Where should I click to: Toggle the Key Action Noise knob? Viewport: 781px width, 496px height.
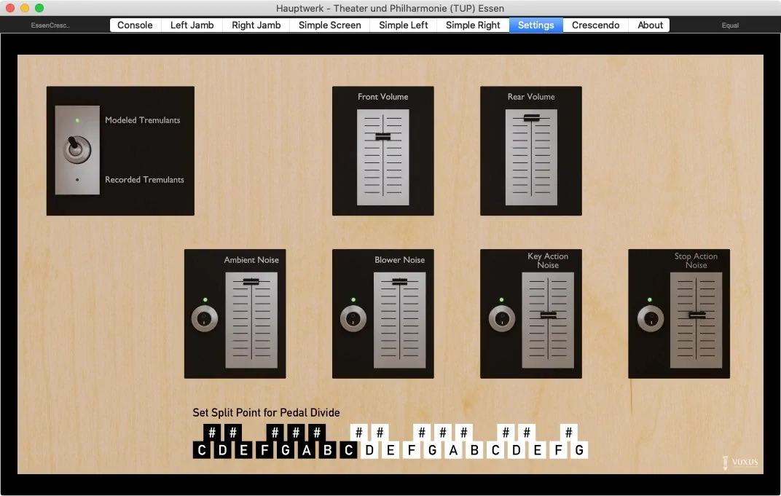click(x=501, y=319)
